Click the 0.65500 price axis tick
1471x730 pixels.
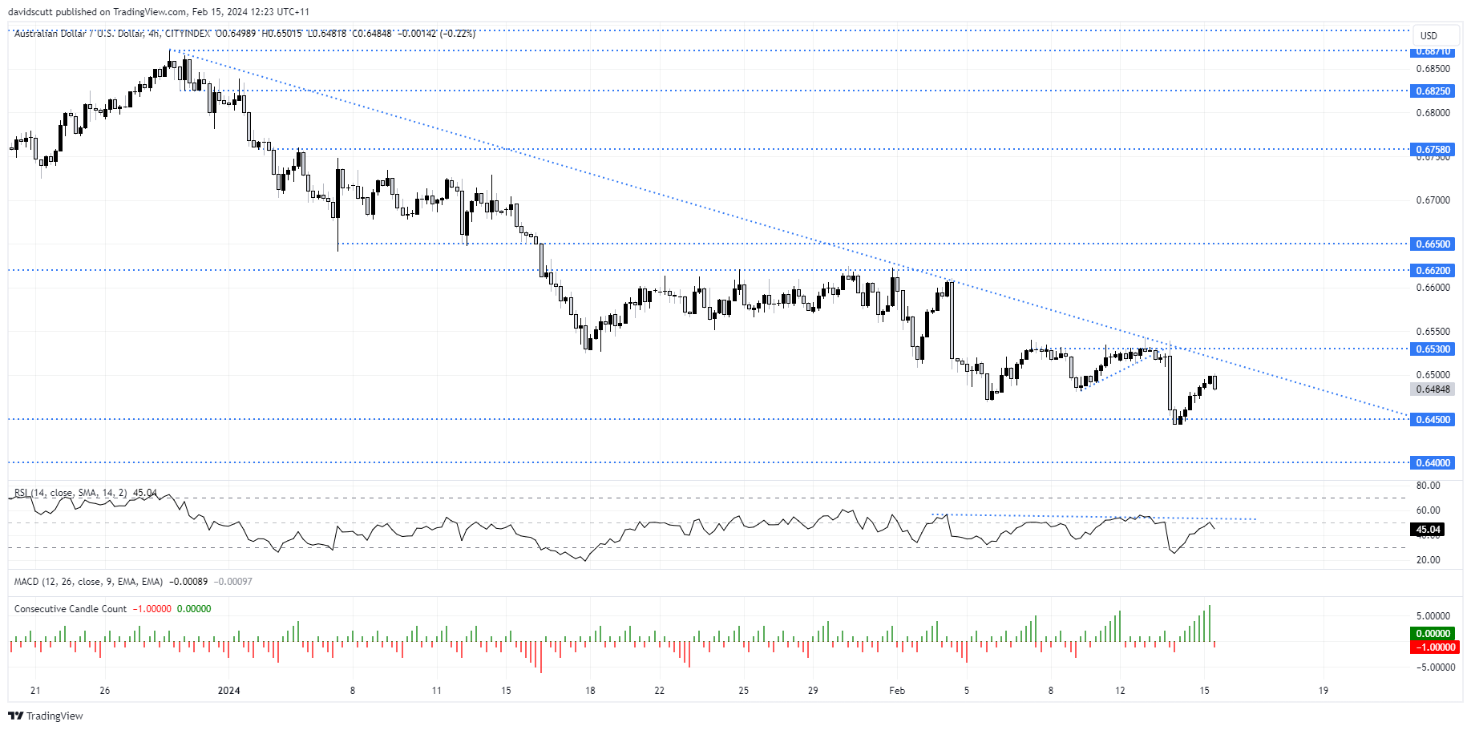[x=1433, y=331]
